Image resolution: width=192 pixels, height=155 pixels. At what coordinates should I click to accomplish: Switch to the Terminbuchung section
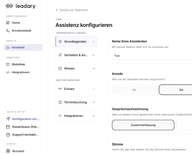pyautogui.click(x=76, y=102)
